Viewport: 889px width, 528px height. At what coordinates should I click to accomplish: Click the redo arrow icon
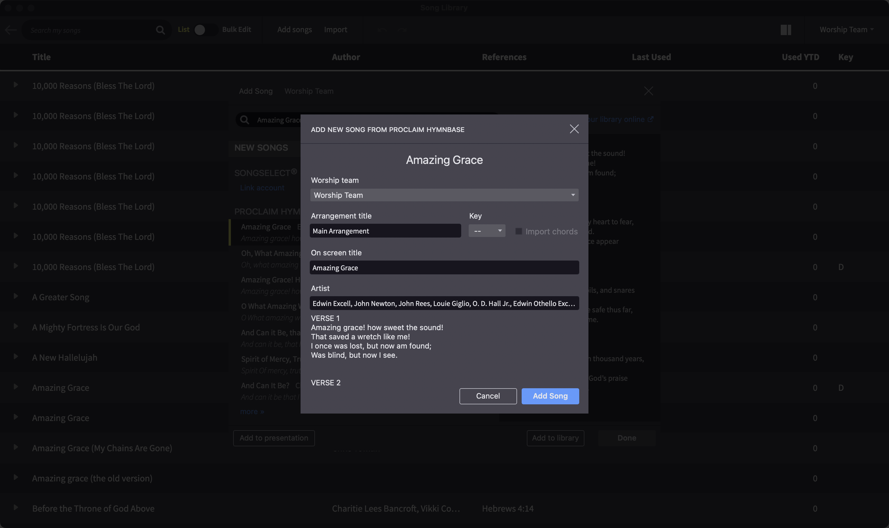[402, 30]
